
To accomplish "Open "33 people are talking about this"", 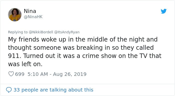I will (53, 90).
